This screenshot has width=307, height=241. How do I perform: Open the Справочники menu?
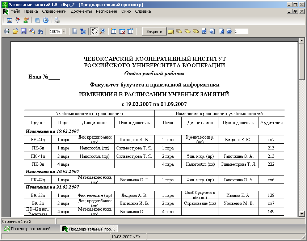(x=54, y=11)
